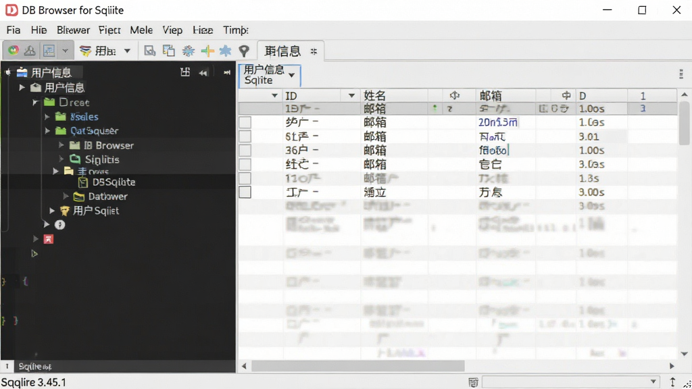The height and width of the screenshot is (389, 692).
Task: Click the round info icon in the tree
Action: [x=59, y=225]
